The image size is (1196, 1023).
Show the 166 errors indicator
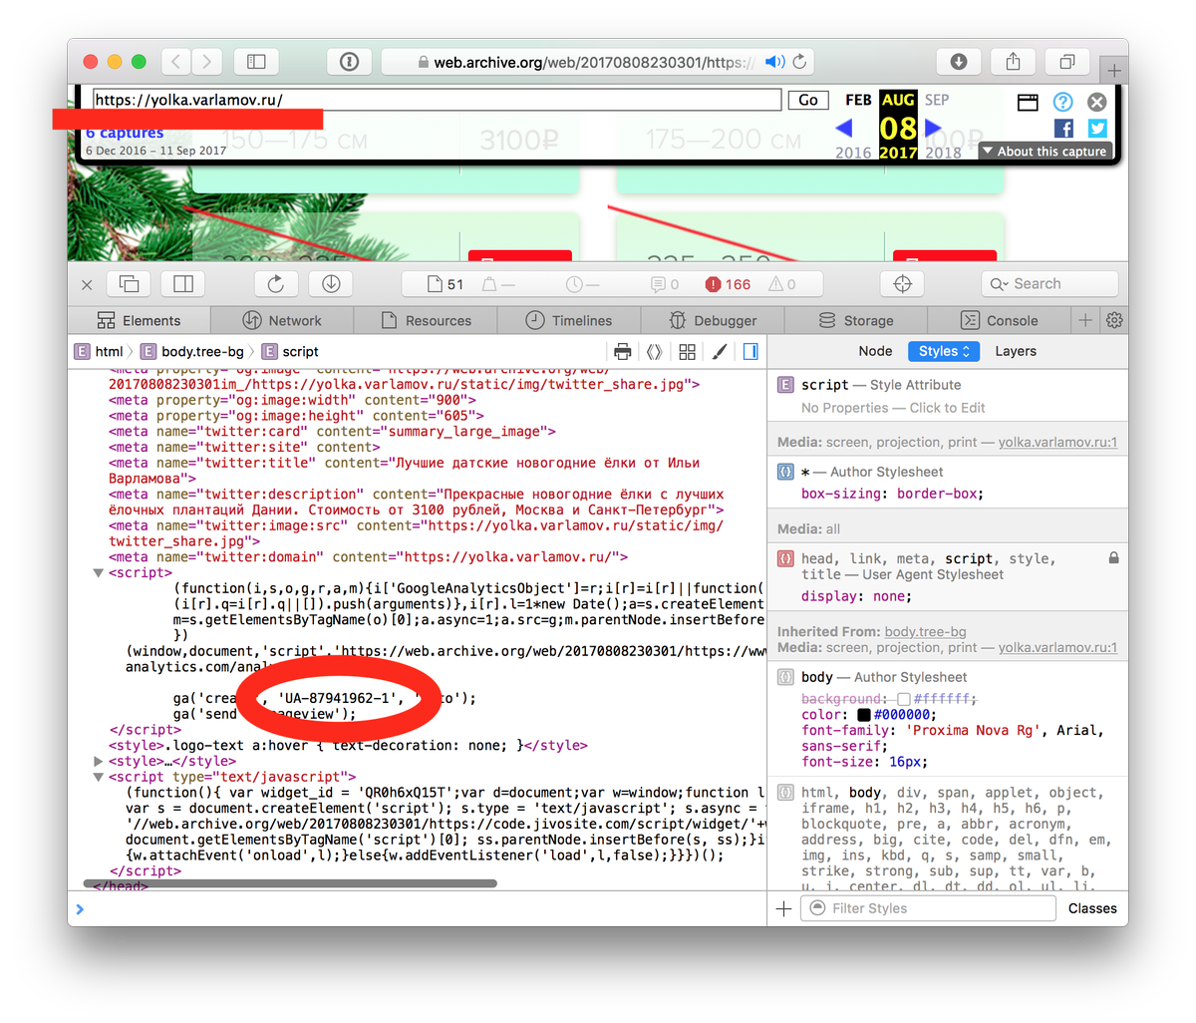coord(729,284)
